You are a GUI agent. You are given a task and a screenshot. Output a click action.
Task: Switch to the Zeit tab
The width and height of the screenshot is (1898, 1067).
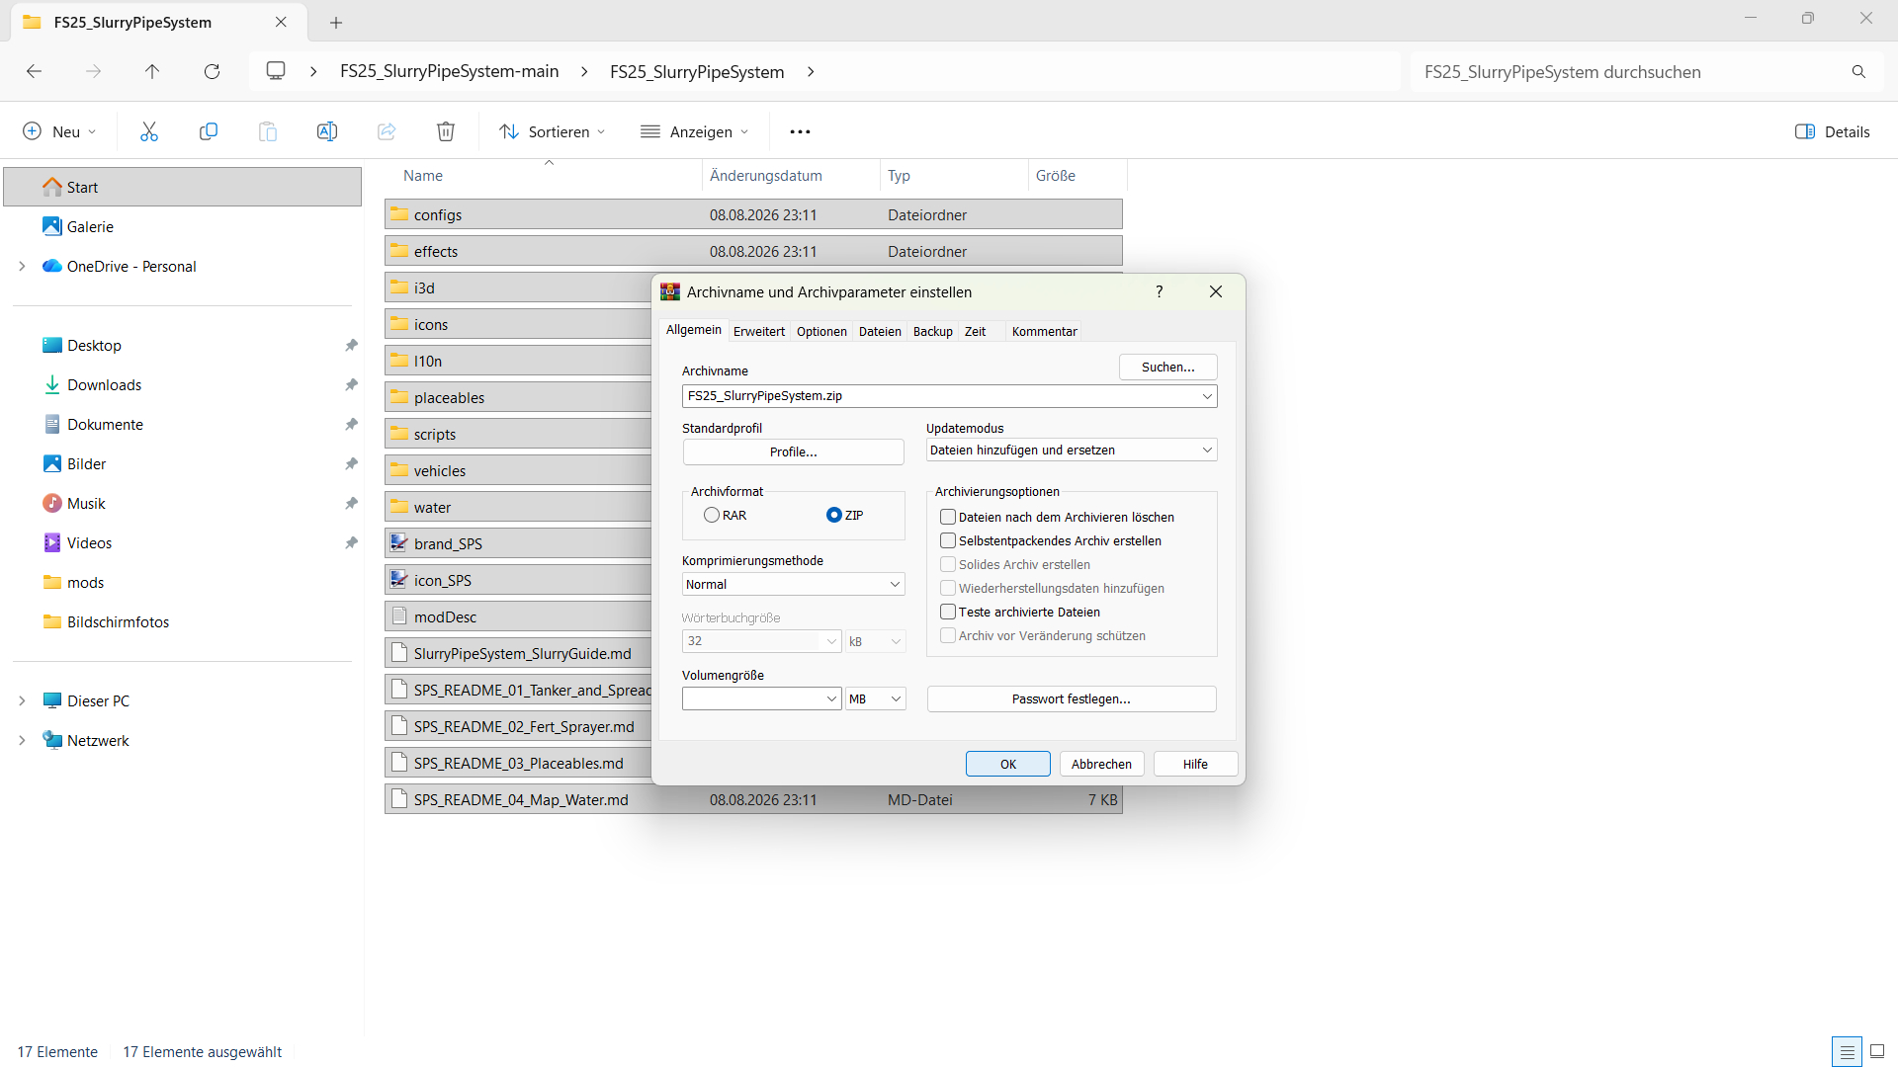click(x=976, y=331)
